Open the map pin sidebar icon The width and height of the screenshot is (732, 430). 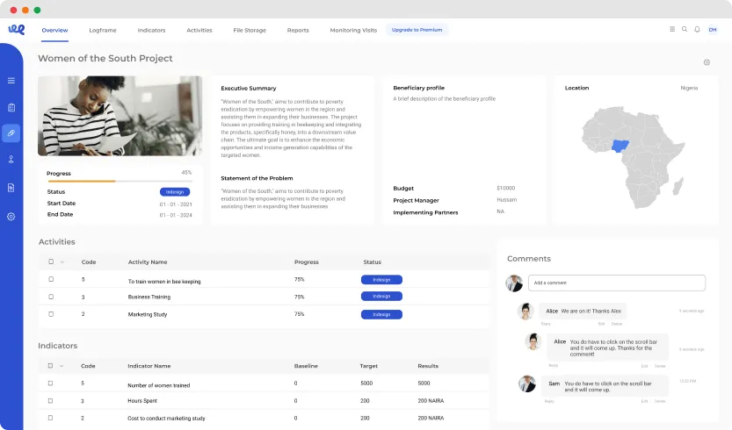point(11,160)
